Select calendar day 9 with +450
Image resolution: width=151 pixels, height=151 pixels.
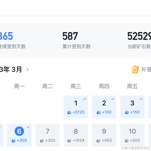(x=104, y=135)
